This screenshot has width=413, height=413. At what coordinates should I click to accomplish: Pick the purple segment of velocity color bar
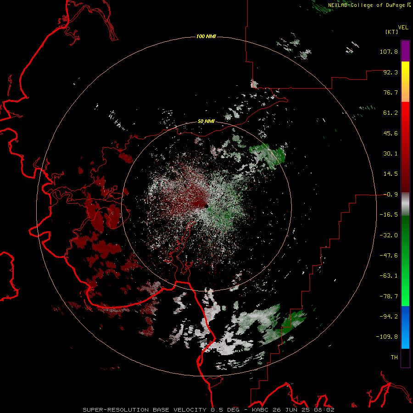click(x=405, y=51)
